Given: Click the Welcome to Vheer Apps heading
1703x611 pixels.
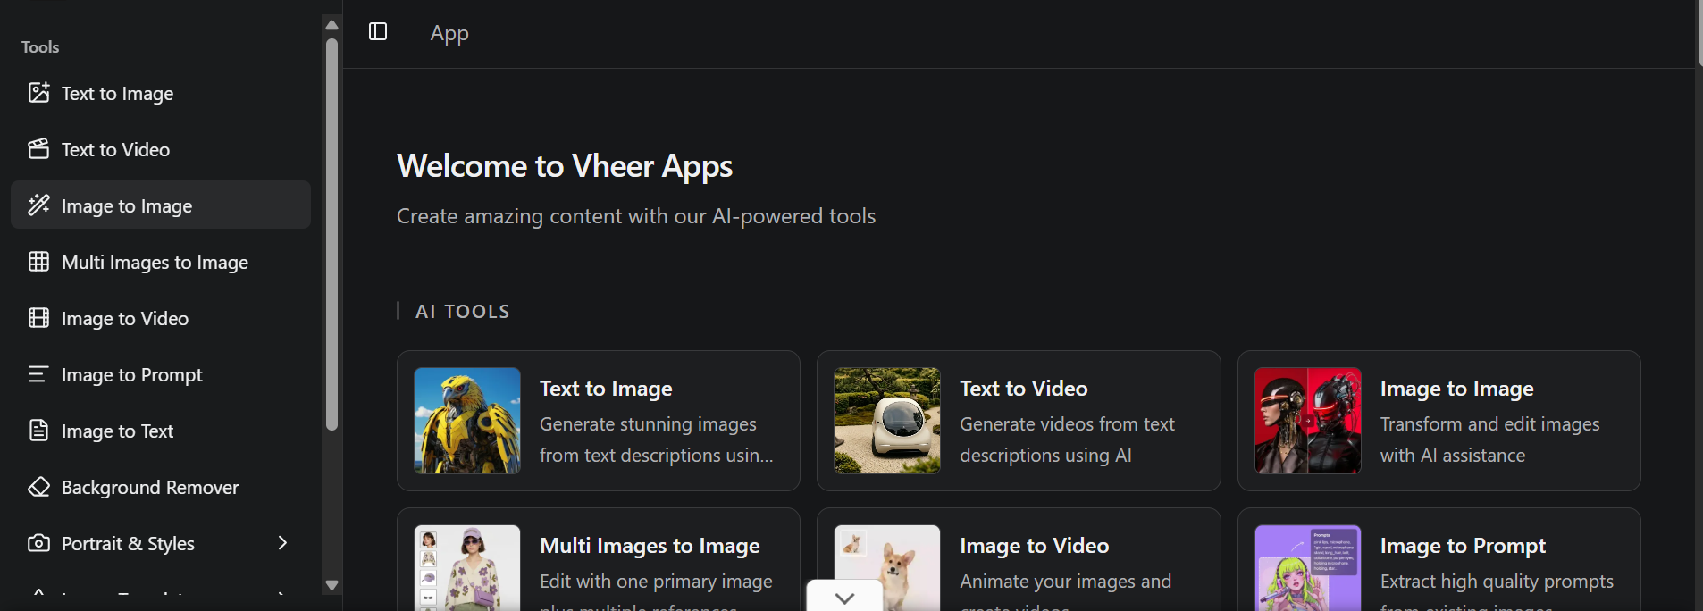Looking at the screenshot, I should 565,167.
